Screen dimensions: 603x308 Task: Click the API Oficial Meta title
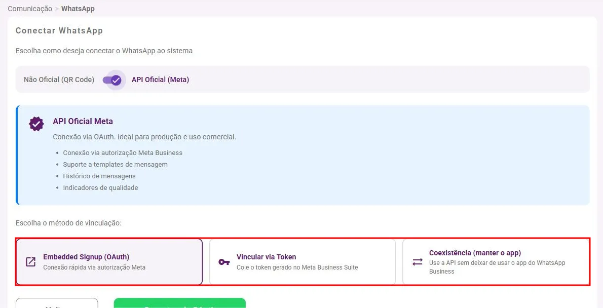[83, 122]
